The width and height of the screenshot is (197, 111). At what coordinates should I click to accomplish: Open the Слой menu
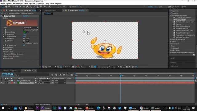pos(26,4)
